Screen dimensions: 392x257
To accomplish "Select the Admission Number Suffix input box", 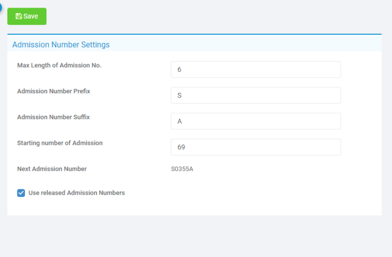I will tap(256, 121).
